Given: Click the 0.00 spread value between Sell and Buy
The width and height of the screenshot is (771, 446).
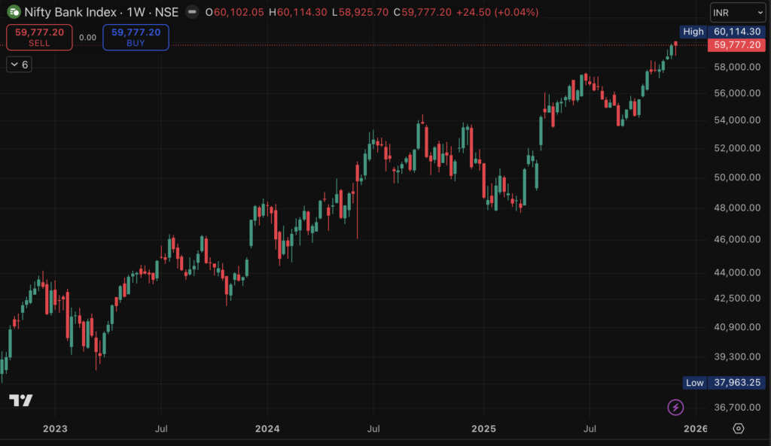Looking at the screenshot, I should point(87,38).
